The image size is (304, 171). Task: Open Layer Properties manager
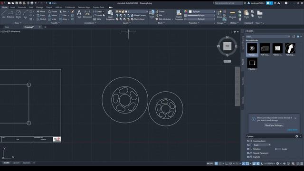coord(110,15)
